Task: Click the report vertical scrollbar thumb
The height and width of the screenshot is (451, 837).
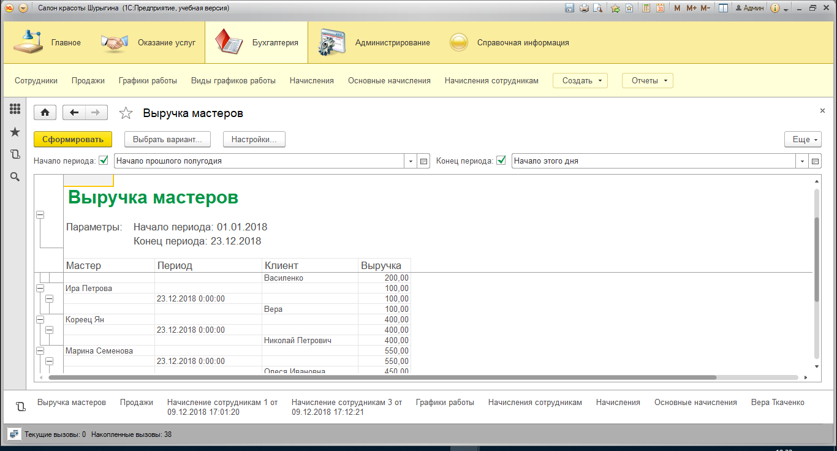Action: click(x=816, y=259)
